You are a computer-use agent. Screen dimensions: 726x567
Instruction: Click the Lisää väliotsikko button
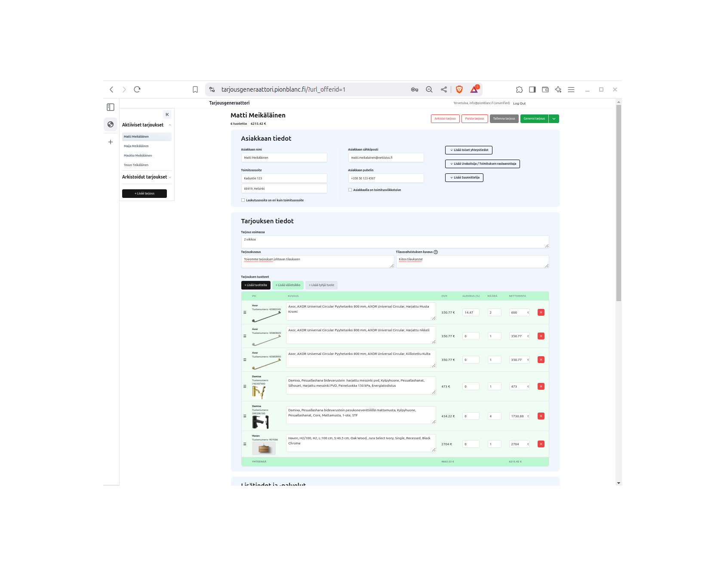[x=288, y=285]
